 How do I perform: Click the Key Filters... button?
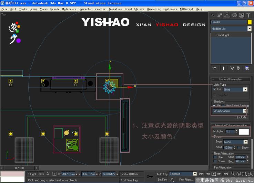coord(186,180)
